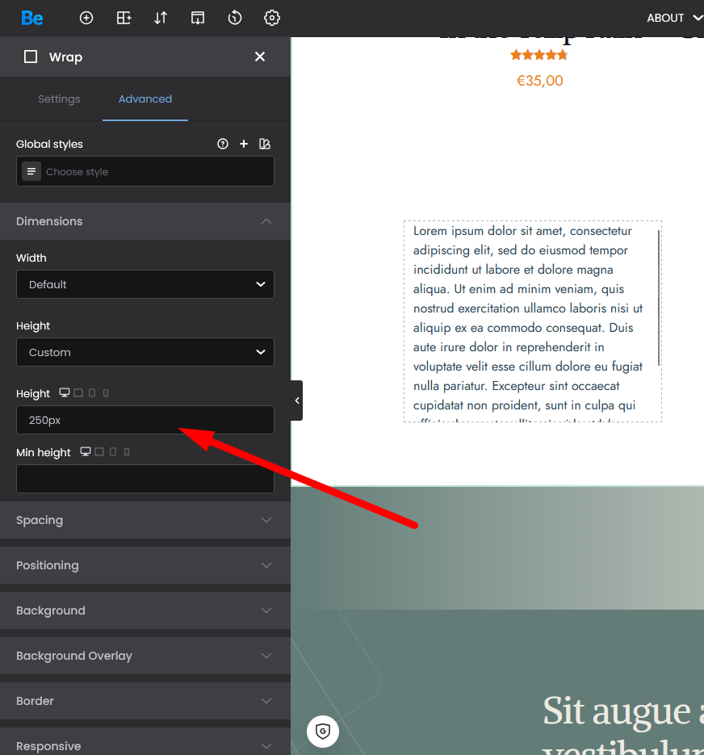This screenshot has width=704, height=755.
Task: Close the Wrap panel
Action: pos(260,57)
